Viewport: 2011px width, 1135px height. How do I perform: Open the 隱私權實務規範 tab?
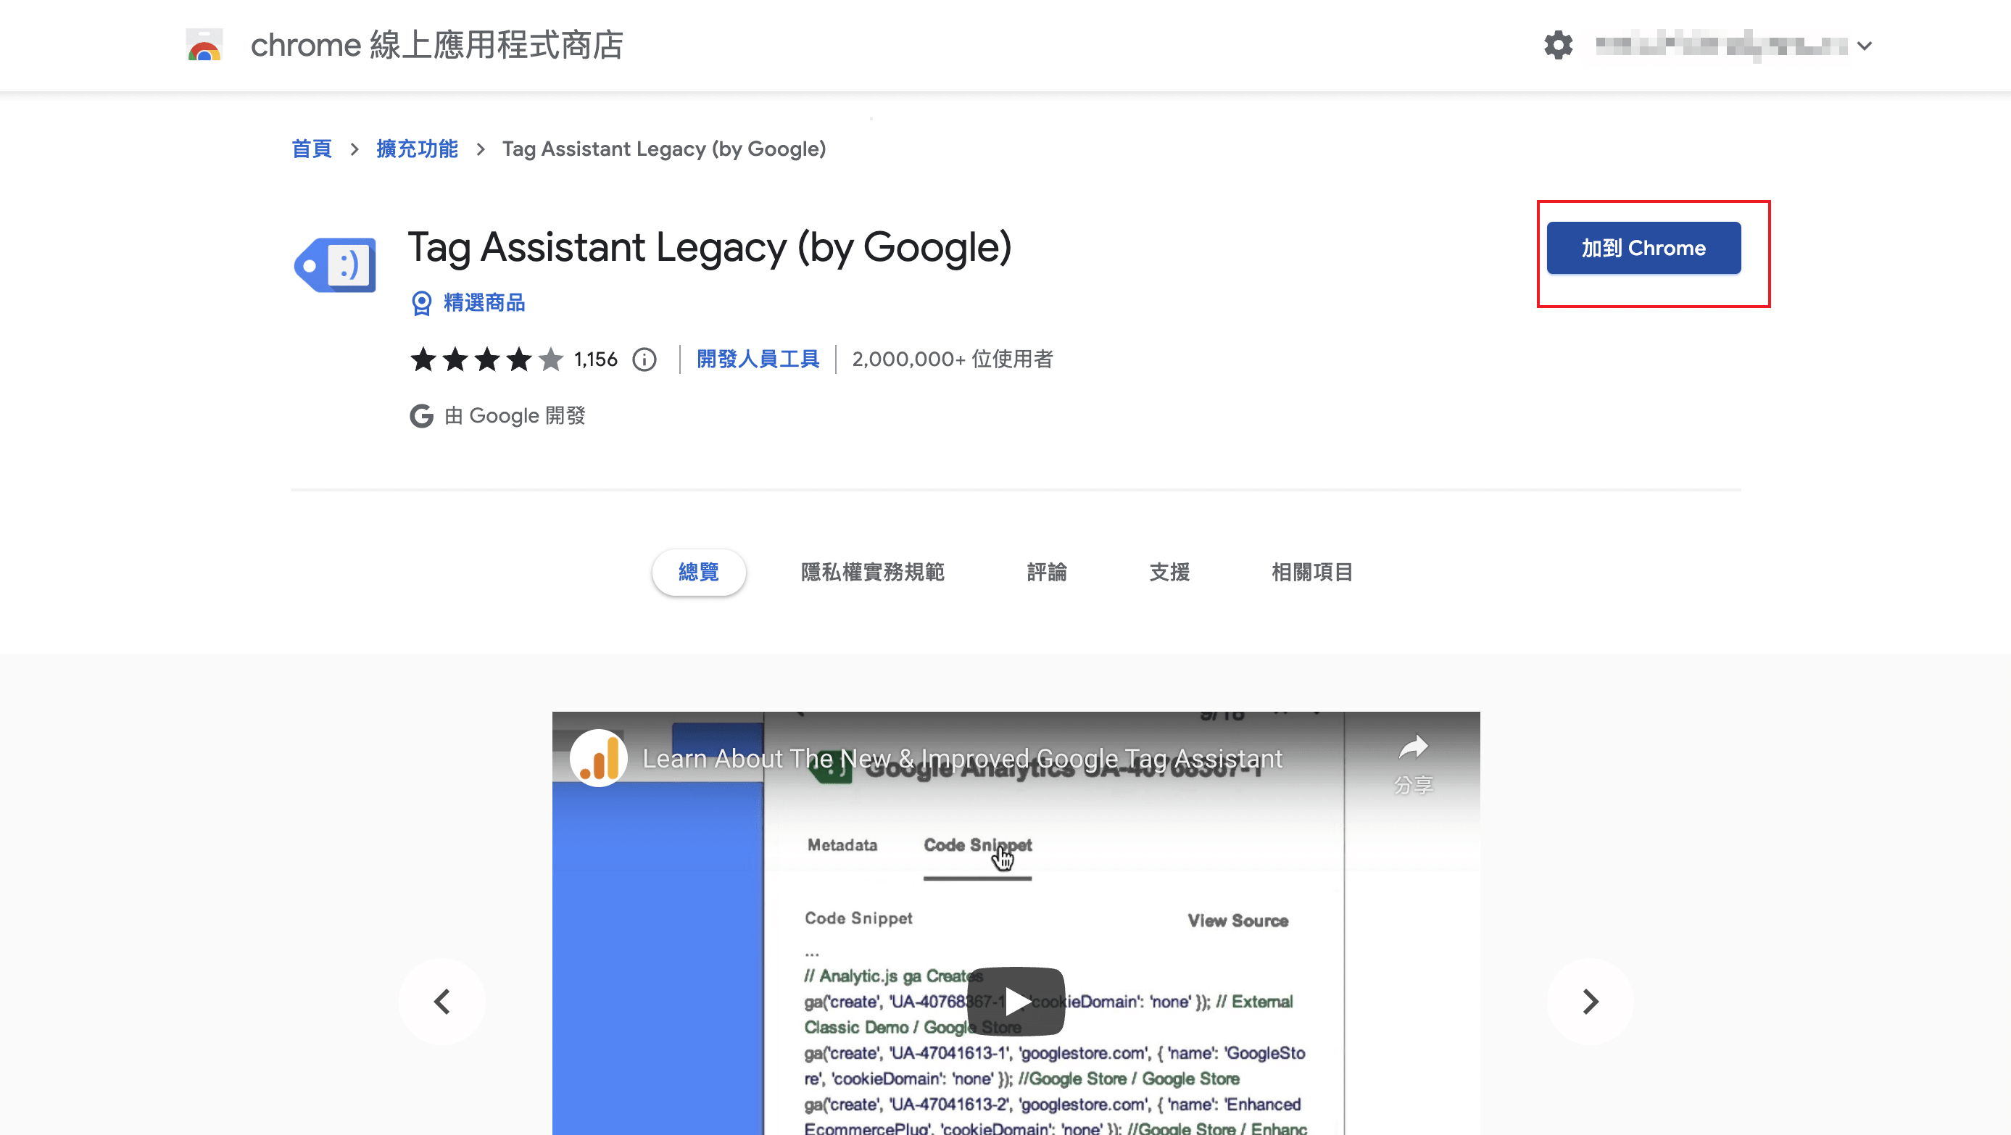click(x=871, y=572)
